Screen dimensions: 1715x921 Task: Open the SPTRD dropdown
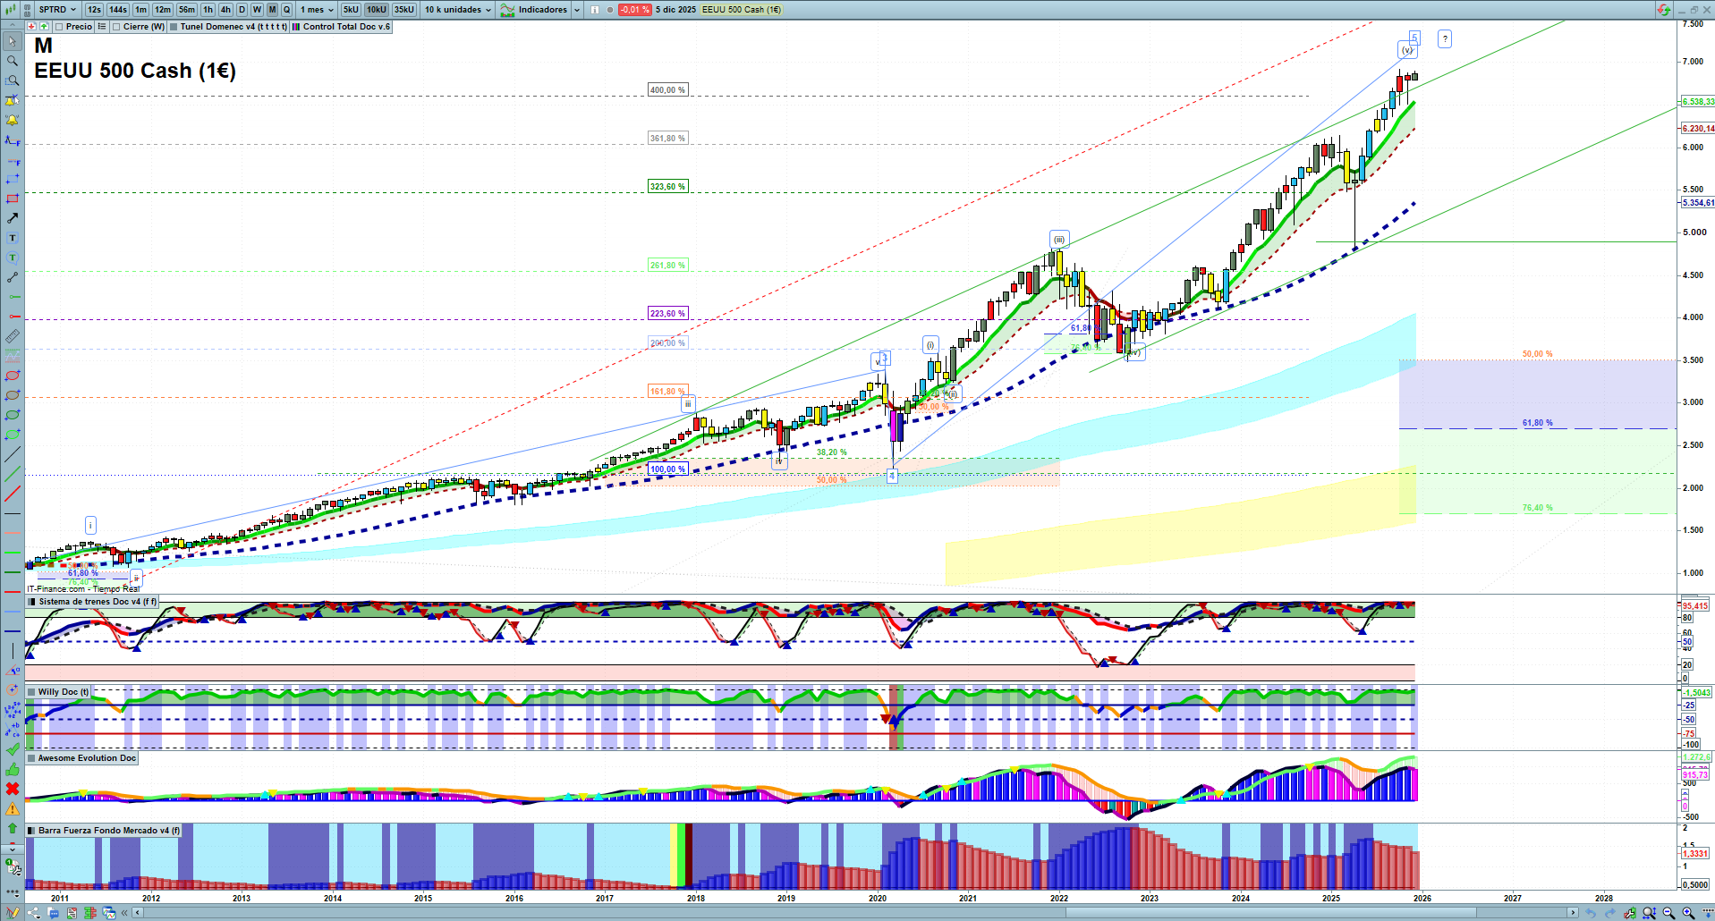pos(57,10)
